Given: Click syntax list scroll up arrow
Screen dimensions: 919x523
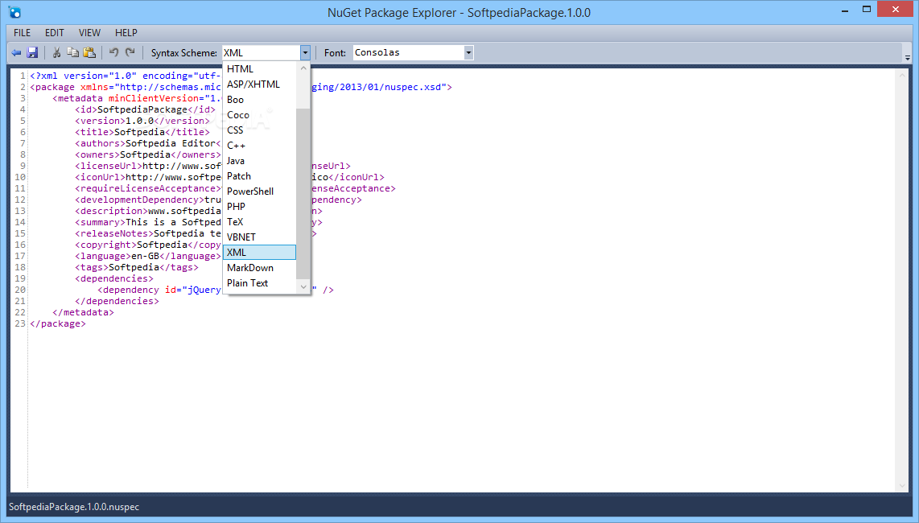Looking at the screenshot, I should (x=303, y=68).
